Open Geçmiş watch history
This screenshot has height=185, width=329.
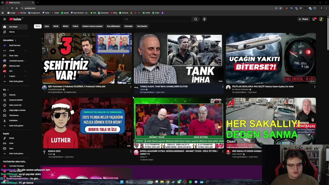tap(15, 95)
